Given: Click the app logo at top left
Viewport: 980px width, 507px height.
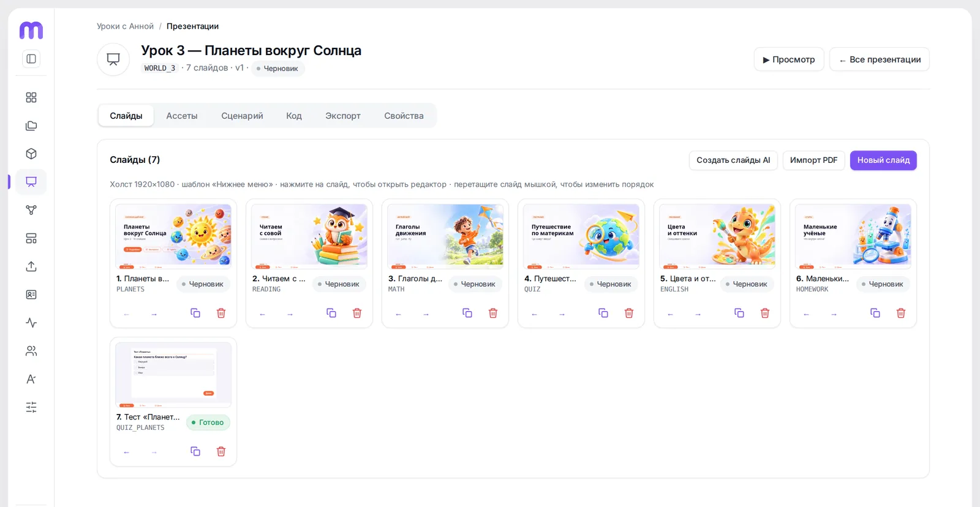Looking at the screenshot, I should (31, 30).
